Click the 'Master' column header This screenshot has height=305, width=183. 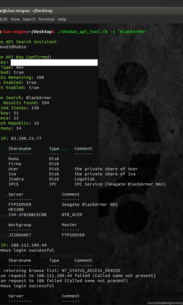(69, 225)
